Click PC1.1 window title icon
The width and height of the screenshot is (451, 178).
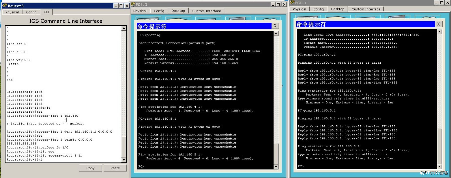coord(292,3)
